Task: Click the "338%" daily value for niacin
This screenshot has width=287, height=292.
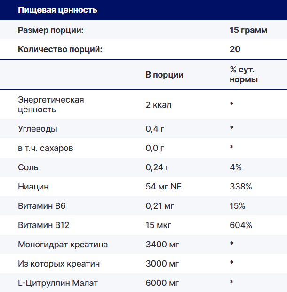Action: [241, 187]
